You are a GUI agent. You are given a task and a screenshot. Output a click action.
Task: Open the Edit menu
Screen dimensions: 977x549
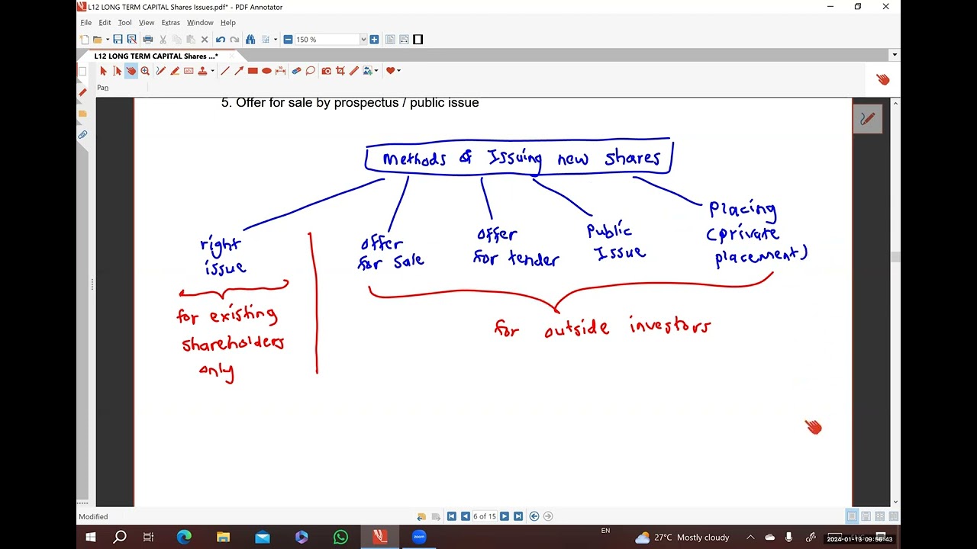[x=105, y=23]
